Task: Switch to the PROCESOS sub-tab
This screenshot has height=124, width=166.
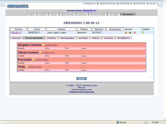Action: [x=17, y=38]
